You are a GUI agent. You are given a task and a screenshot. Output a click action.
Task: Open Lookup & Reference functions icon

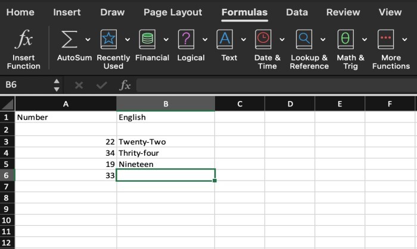coord(304,40)
